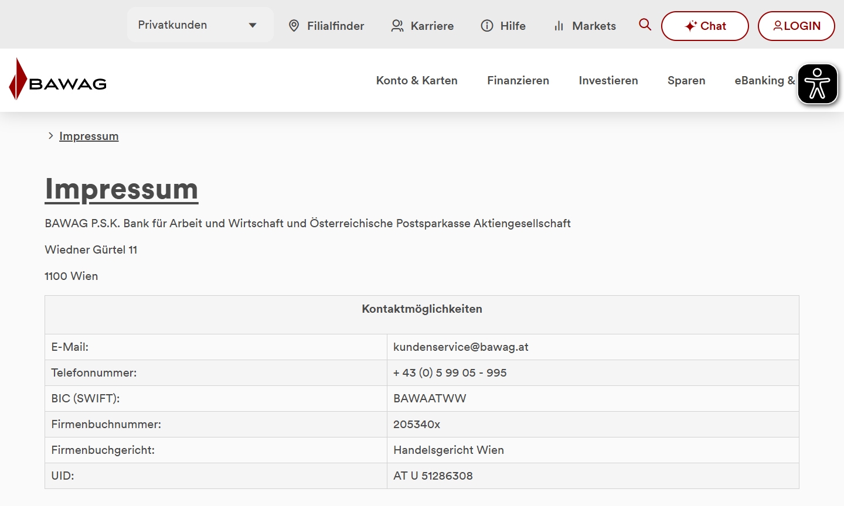This screenshot has height=506, width=844.
Task: Select Firmenbuchnummer value 205340x
Action: pyautogui.click(x=417, y=424)
